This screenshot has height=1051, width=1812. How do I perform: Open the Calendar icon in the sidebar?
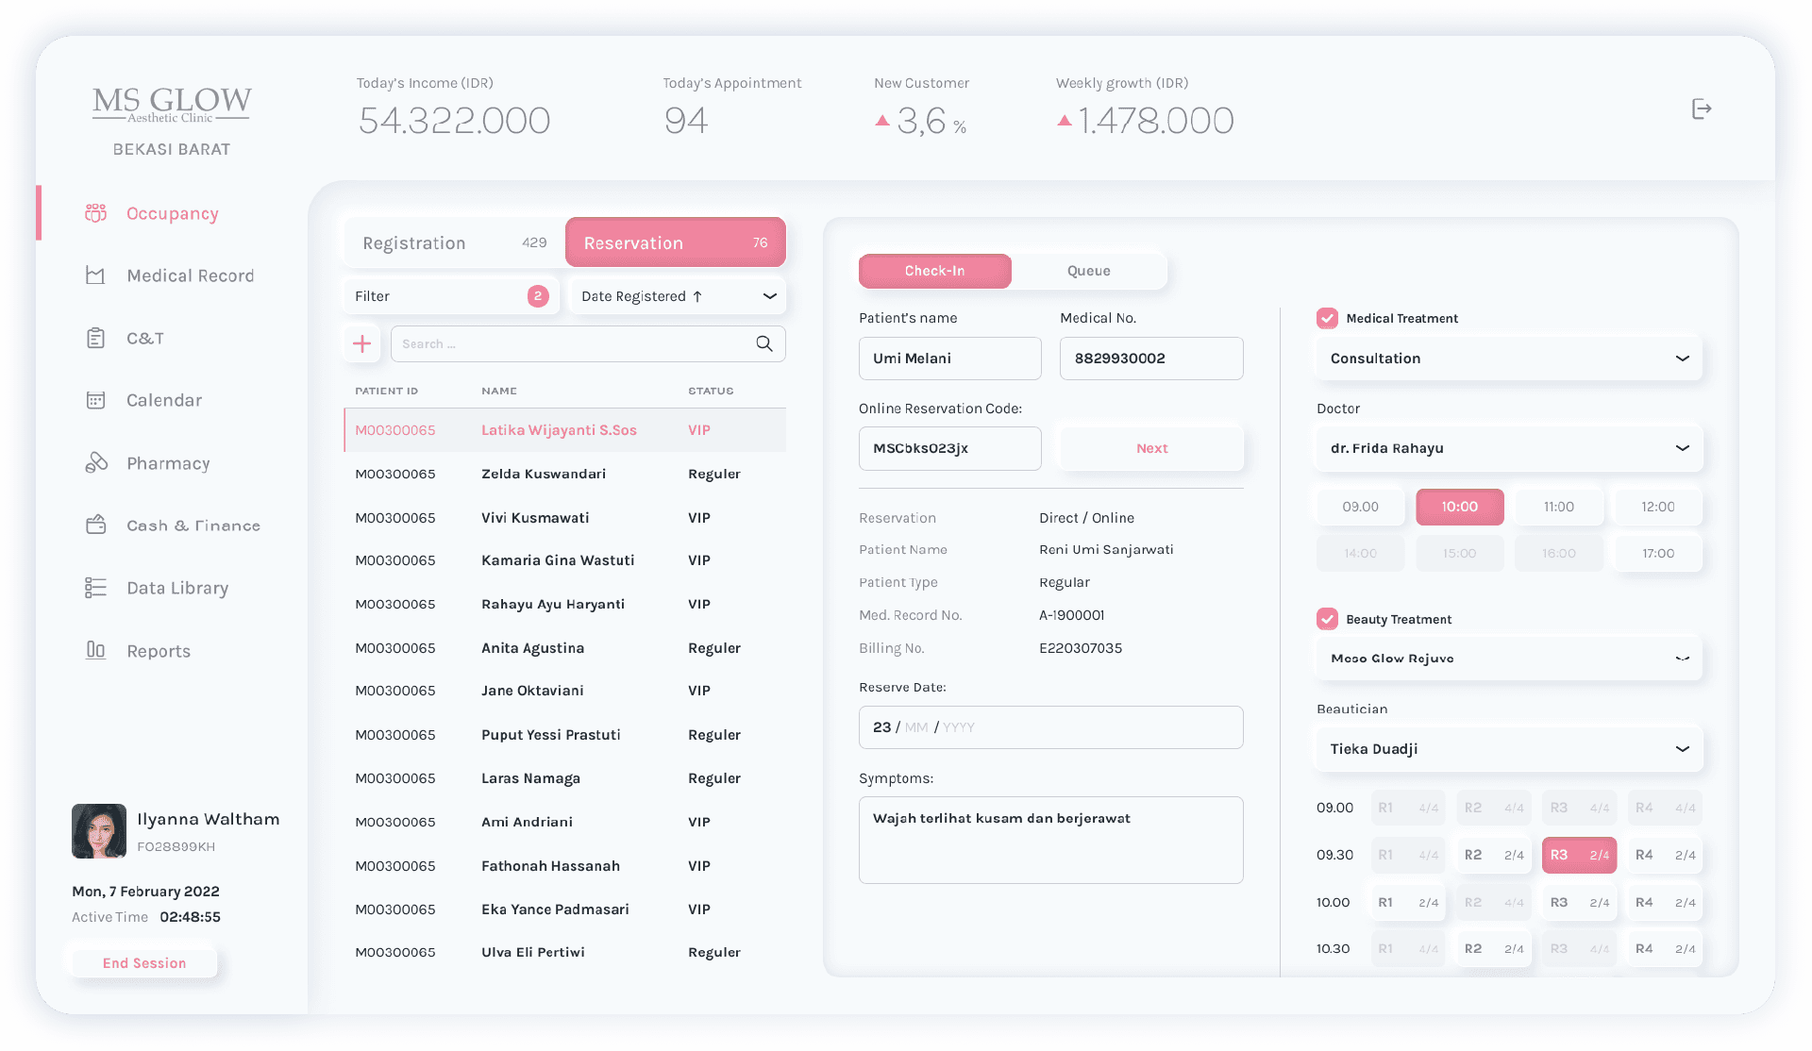pyautogui.click(x=95, y=400)
